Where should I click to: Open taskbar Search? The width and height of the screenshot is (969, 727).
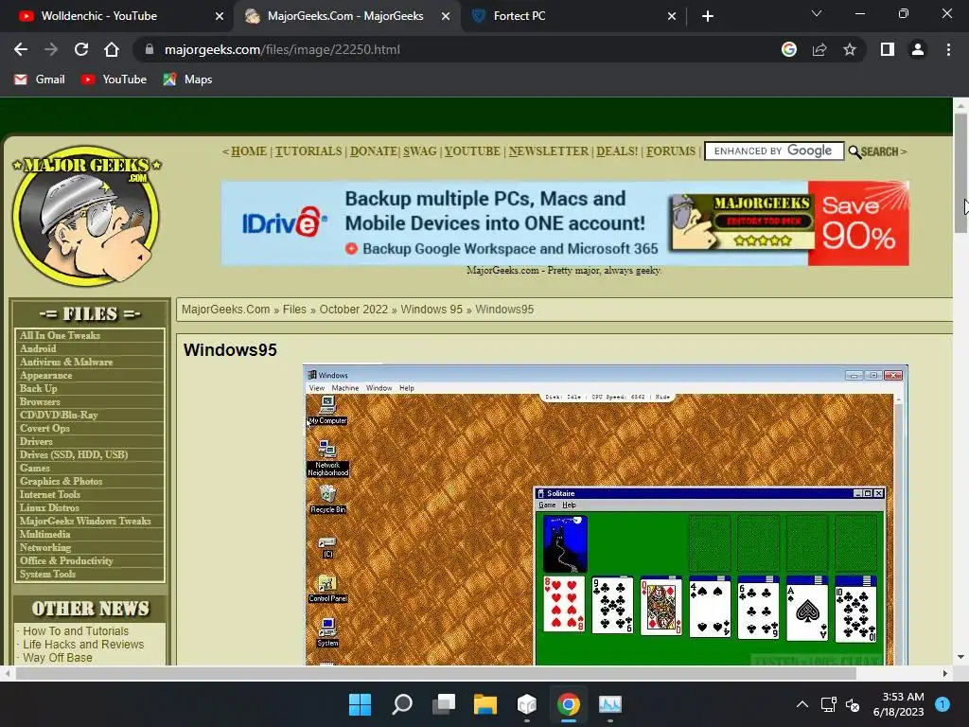coord(401,704)
